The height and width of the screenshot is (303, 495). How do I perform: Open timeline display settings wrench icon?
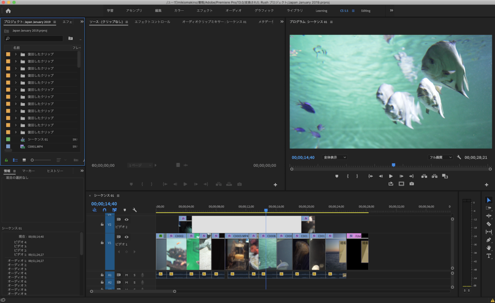pos(135,210)
